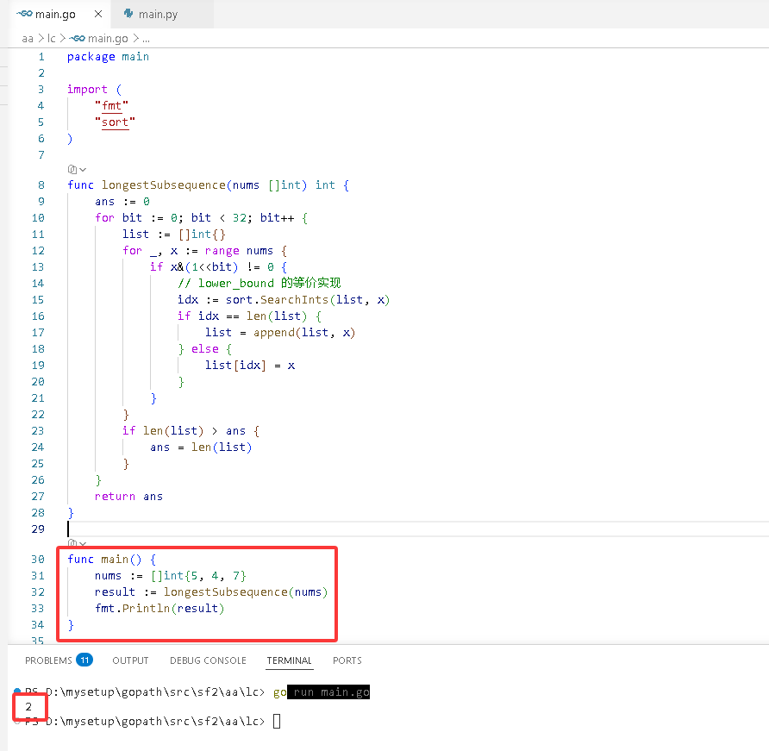This screenshot has height=751, width=769.
Task: Place cursor on 'package main' line
Action: (108, 57)
